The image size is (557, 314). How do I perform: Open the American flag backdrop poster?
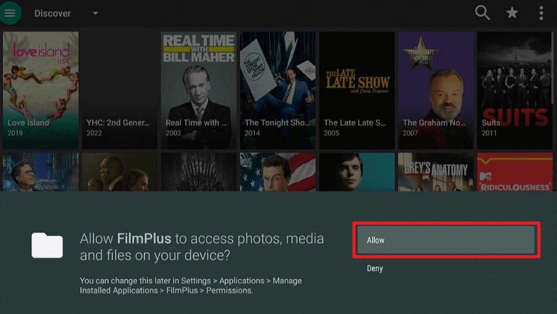[x=278, y=172]
